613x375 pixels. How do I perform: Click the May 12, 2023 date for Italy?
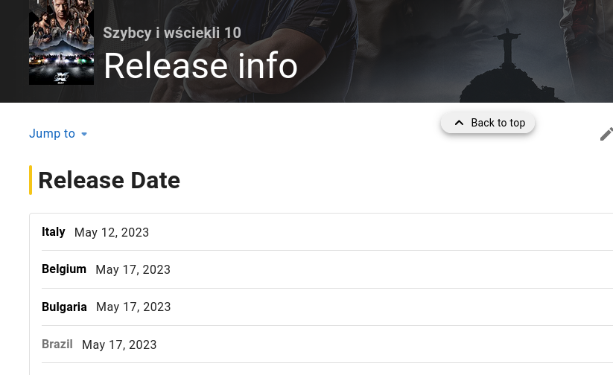[x=112, y=233]
